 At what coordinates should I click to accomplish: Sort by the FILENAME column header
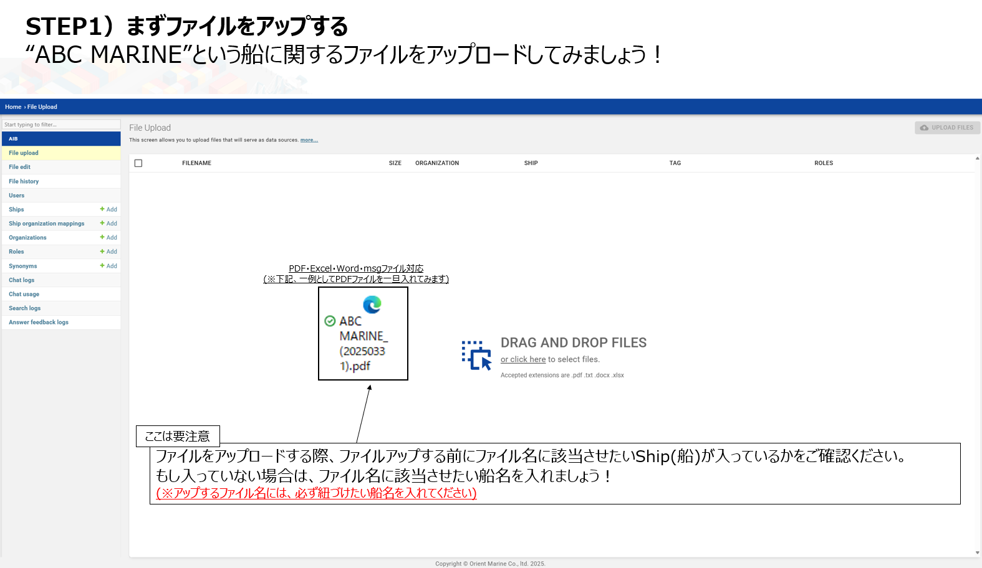click(196, 163)
